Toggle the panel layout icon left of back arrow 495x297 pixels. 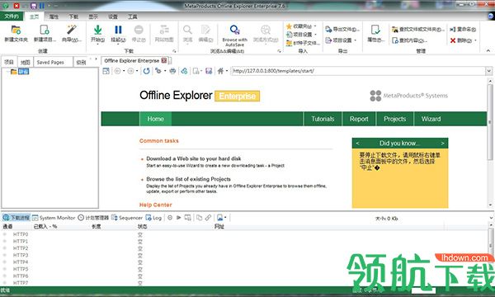point(106,71)
